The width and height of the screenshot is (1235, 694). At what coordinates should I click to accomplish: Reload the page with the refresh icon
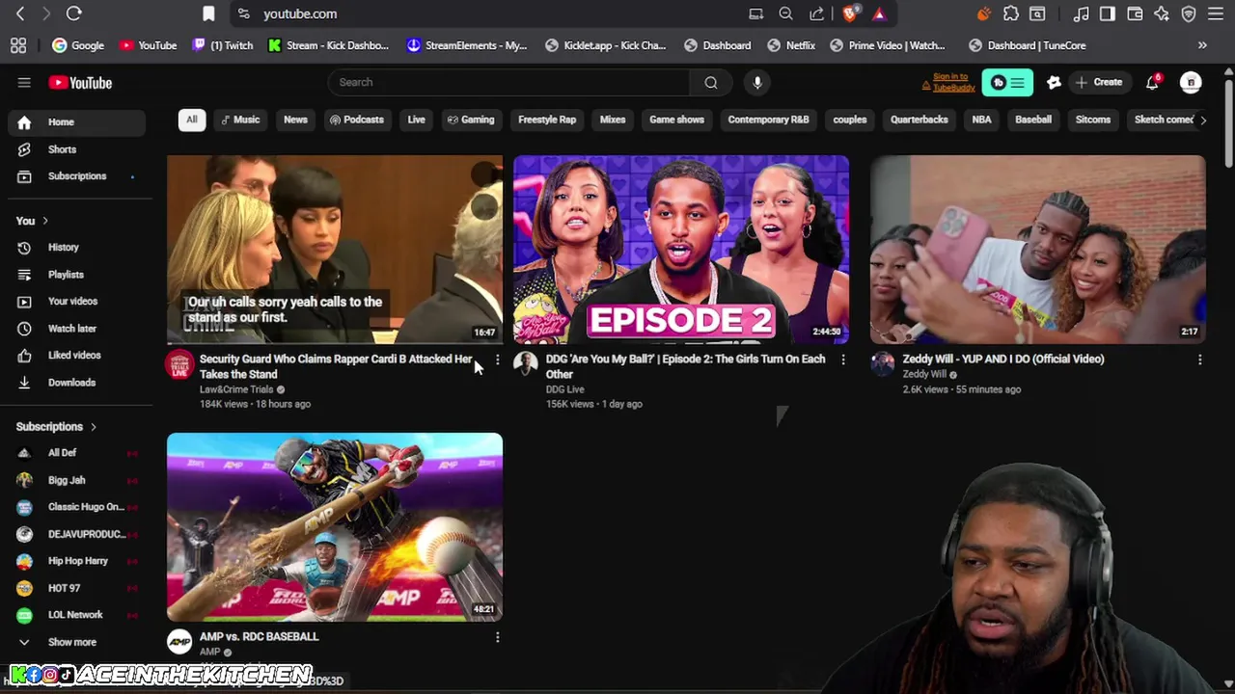click(x=73, y=13)
